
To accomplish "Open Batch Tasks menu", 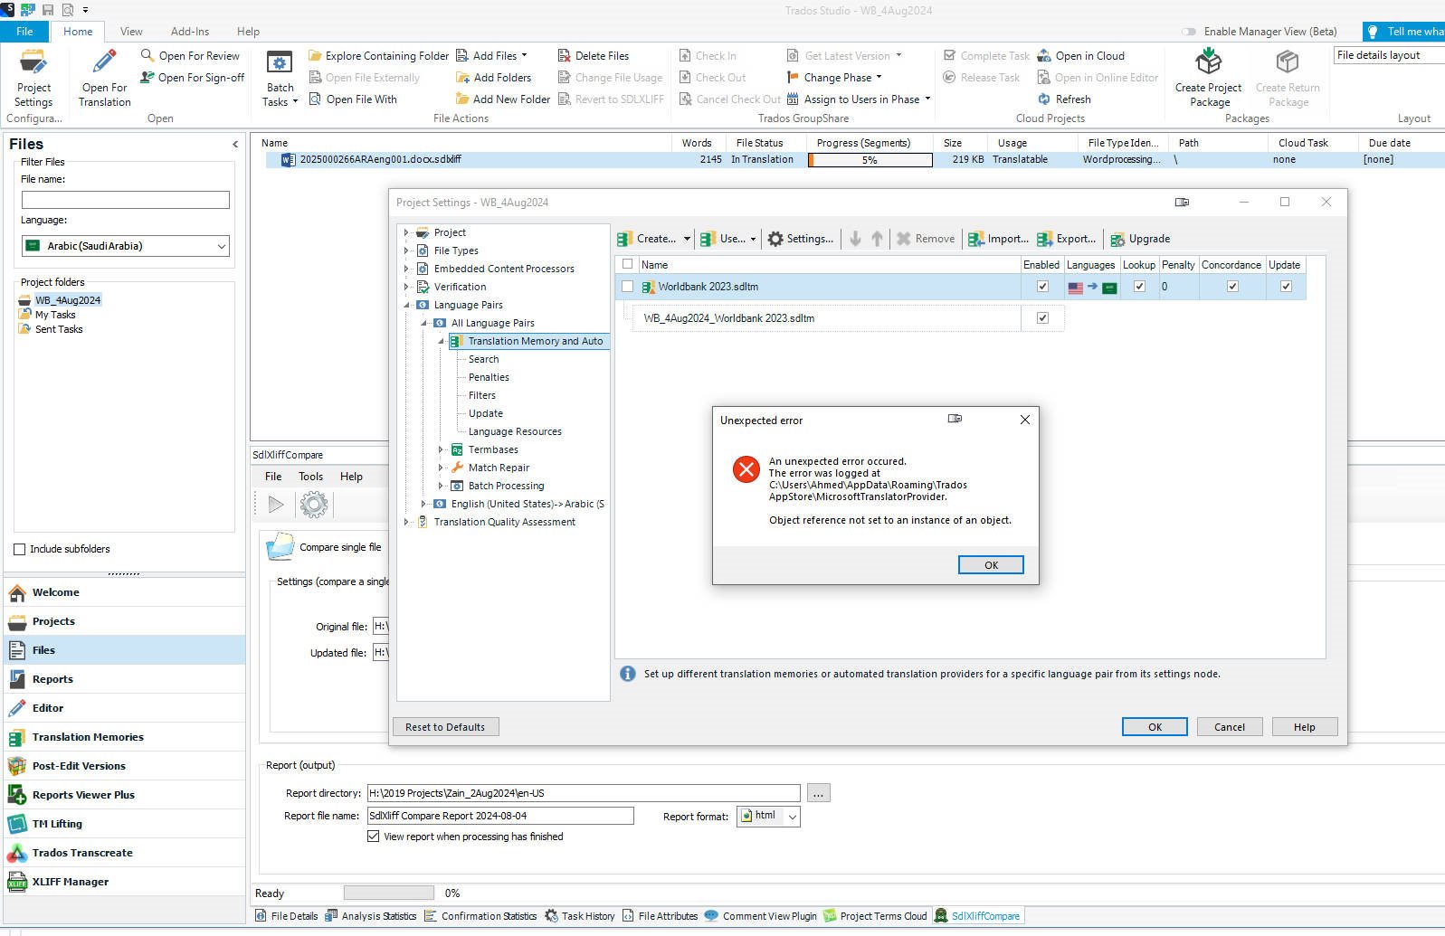I will (280, 80).
